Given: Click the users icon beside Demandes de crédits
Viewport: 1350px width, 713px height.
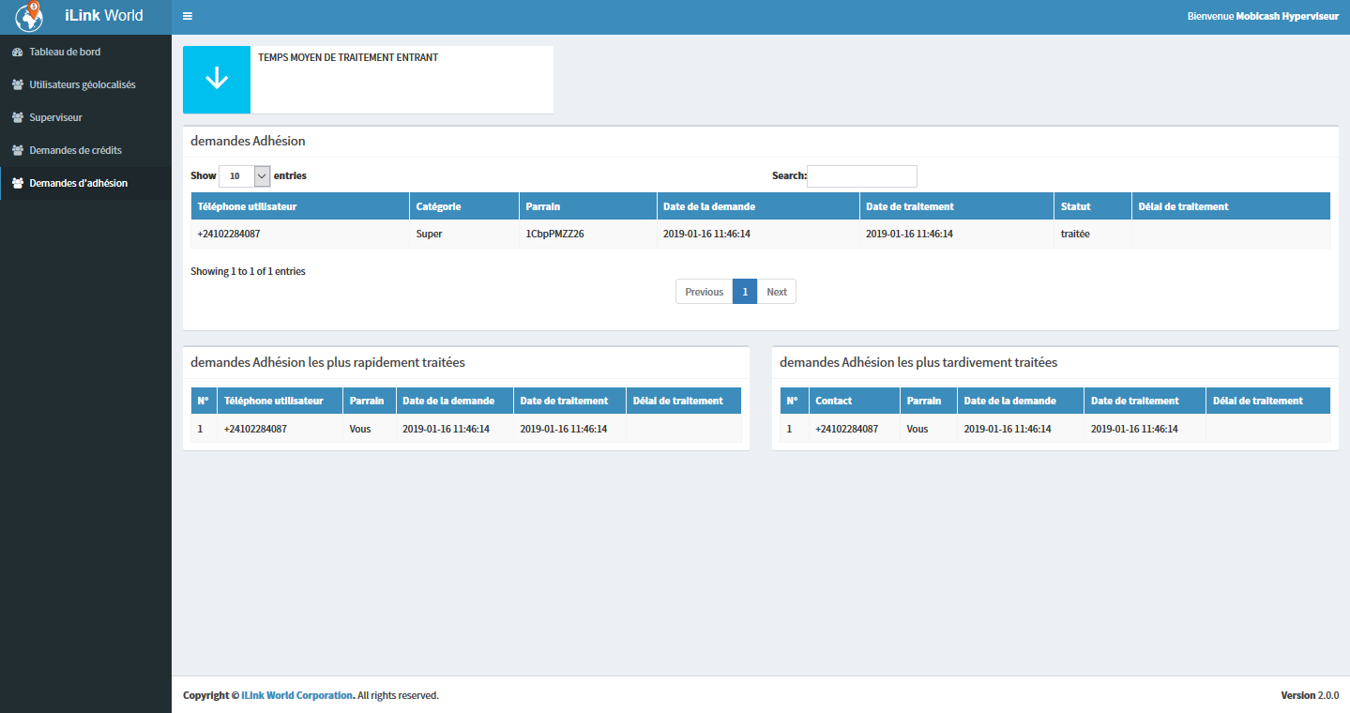Looking at the screenshot, I should point(17,150).
